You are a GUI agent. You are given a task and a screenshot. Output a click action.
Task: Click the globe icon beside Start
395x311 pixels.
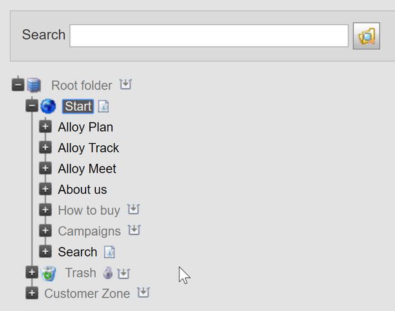click(x=48, y=106)
